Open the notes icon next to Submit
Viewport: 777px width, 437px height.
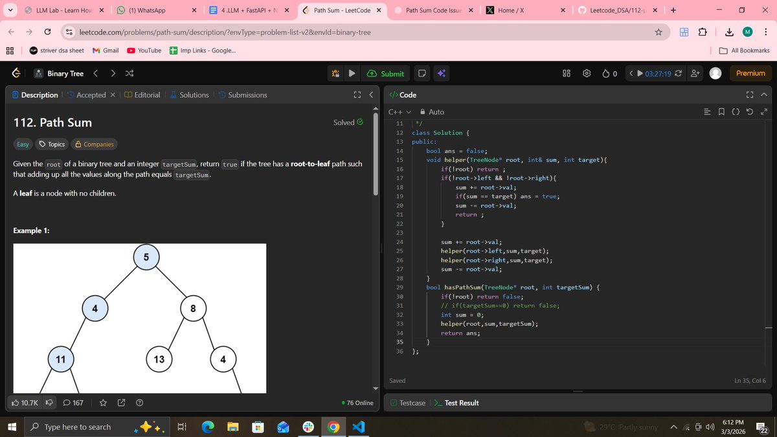(422, 73)
